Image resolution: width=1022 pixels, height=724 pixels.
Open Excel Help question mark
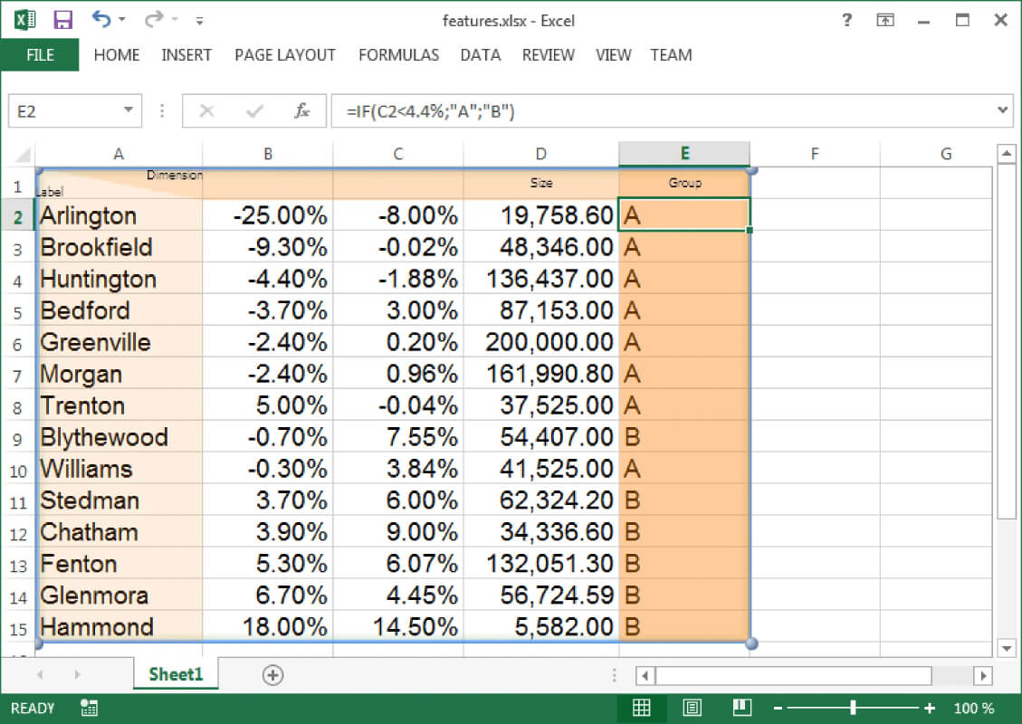pyautogui.click(x=846, y=20)
